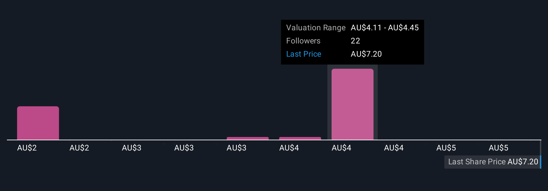Click the Valuation Range label in the tooltip
The image size is (548, 191).
(316, 28)
